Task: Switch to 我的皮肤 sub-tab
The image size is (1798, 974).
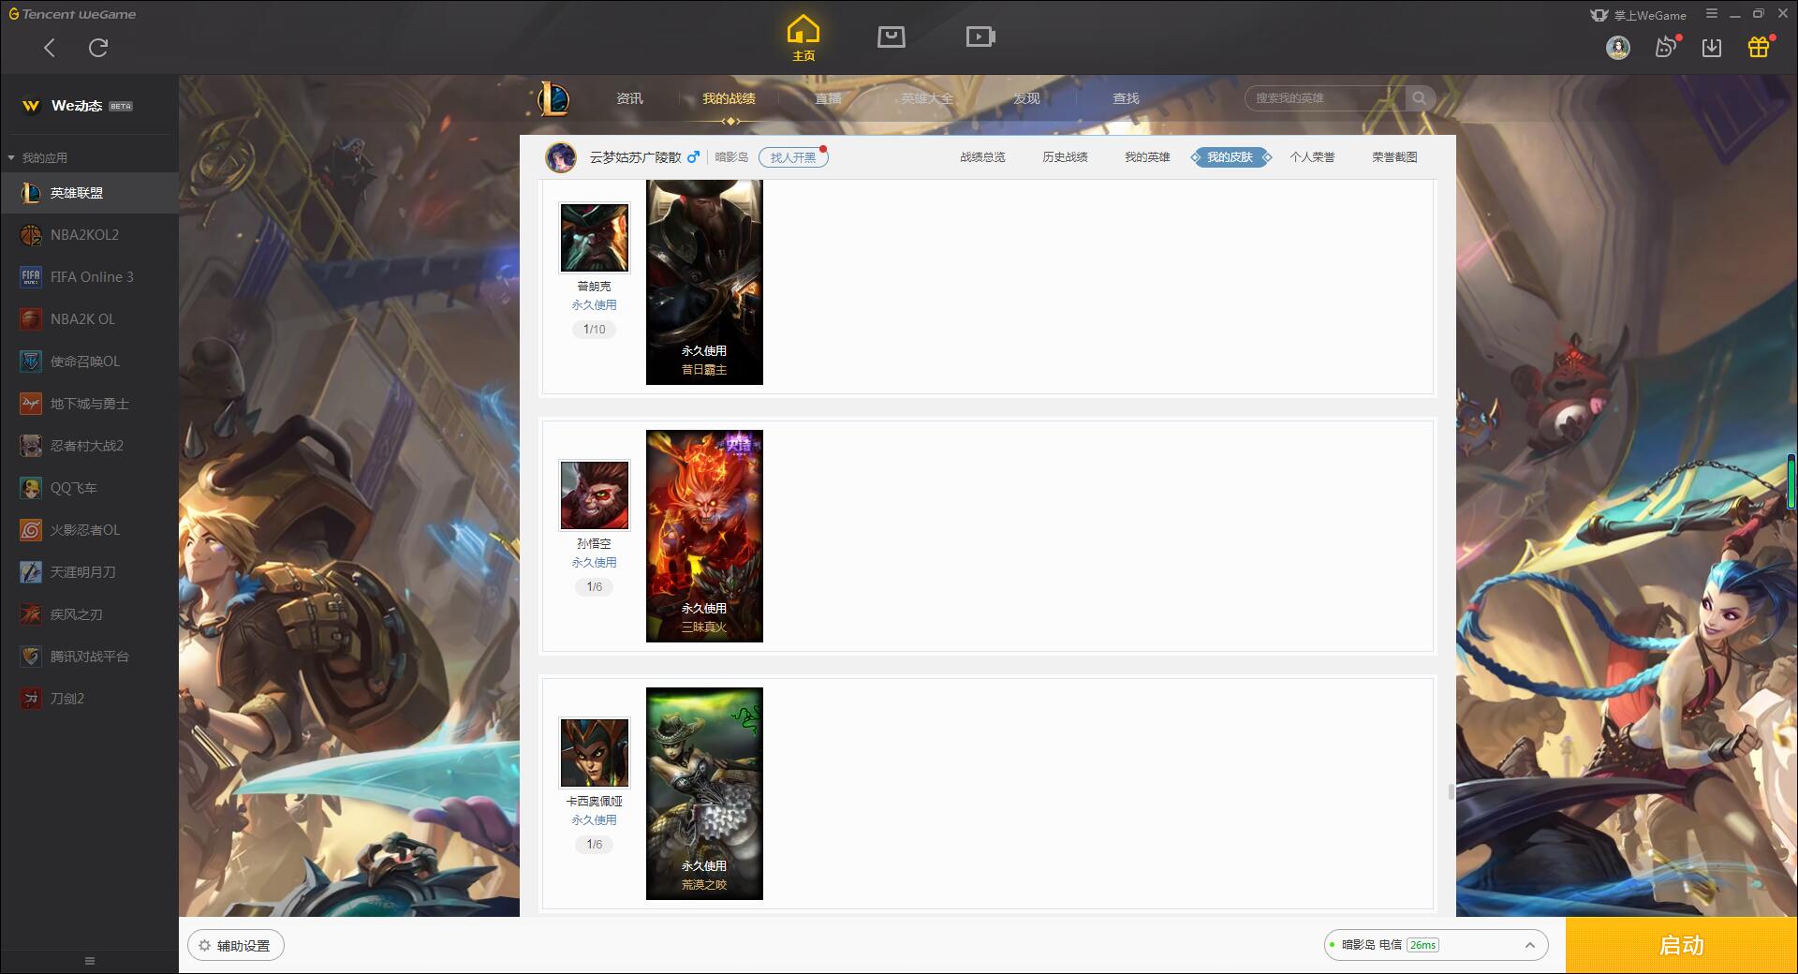Action: click(x=1231, y=157)
